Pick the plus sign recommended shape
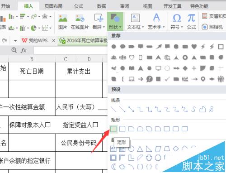Screen dimensions: 226x173 pyautogui.click(x=194, y=68)
